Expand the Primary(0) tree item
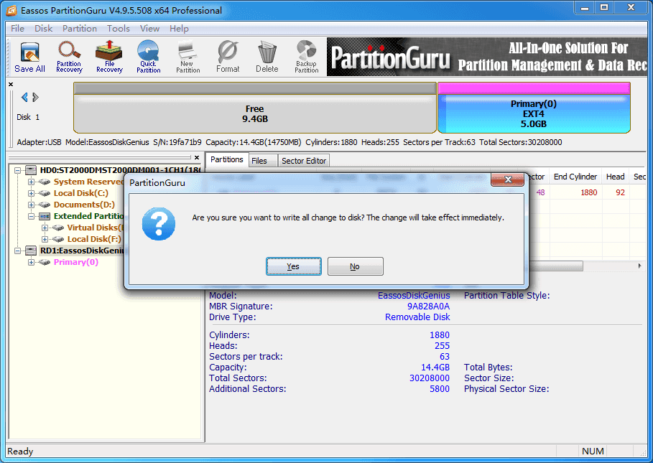653x463 pixels. (x=31, y=262)
